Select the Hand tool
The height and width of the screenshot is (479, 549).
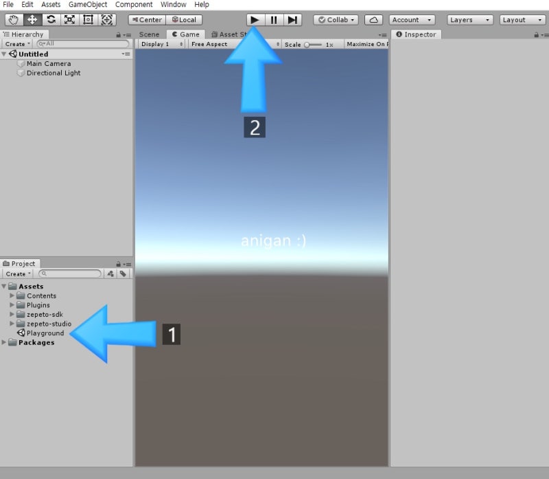coord(14,20)
